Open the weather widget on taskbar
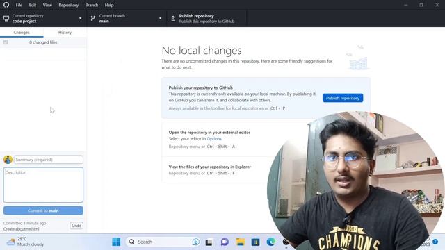Screen dimensions: 445x250 (26, 242)
